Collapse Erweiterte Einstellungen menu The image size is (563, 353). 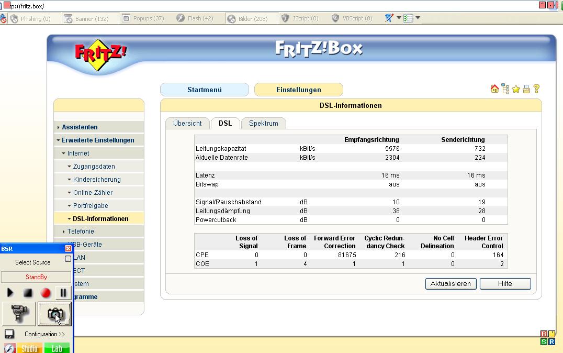coord(98,140)
